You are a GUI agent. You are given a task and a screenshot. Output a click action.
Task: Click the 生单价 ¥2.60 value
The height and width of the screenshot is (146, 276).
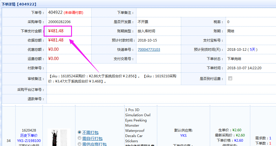click(x=237, y=130)
